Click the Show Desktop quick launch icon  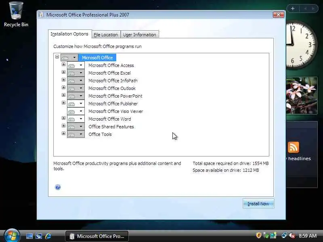29,236
